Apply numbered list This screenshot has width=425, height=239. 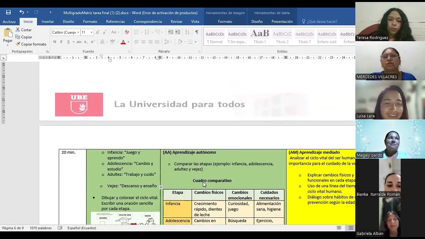147,32
